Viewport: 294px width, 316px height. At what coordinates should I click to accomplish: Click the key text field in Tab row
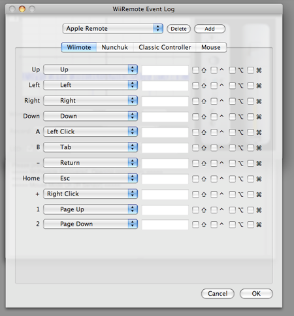pos(165,148)
